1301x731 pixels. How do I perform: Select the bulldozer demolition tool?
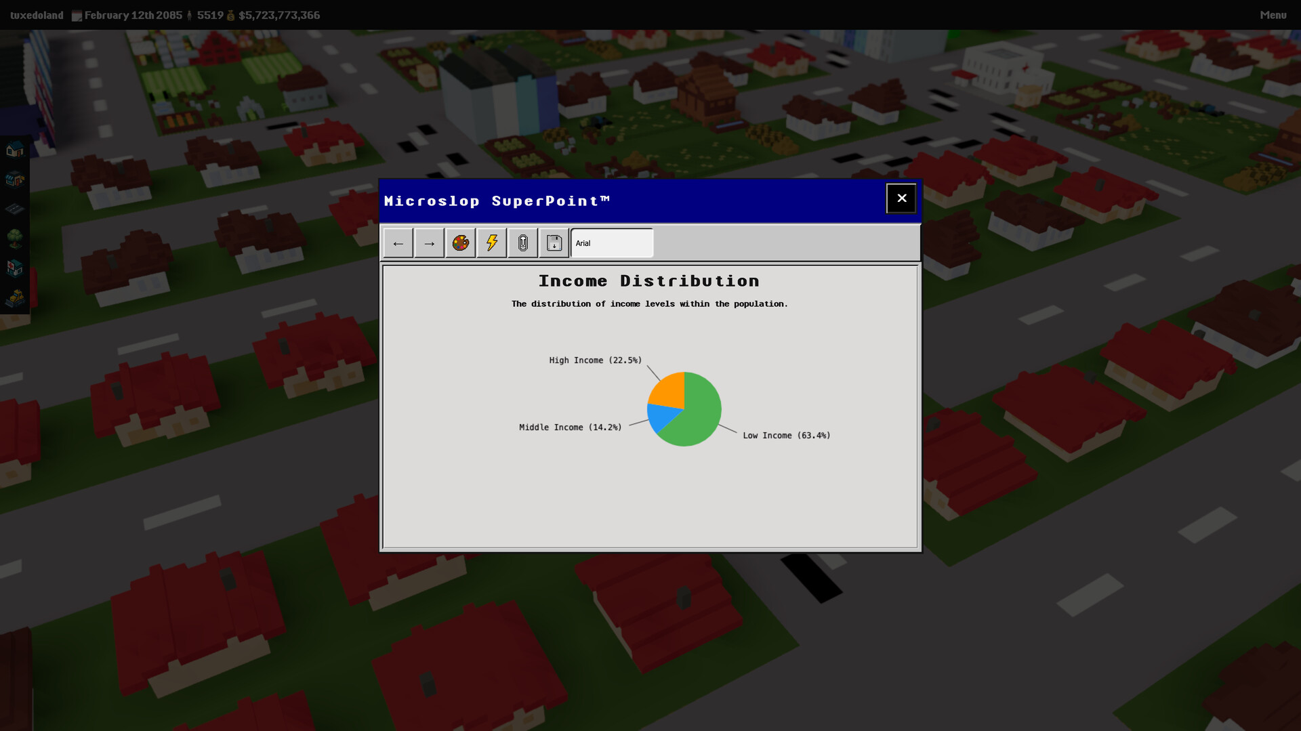[x=14, y=296]
